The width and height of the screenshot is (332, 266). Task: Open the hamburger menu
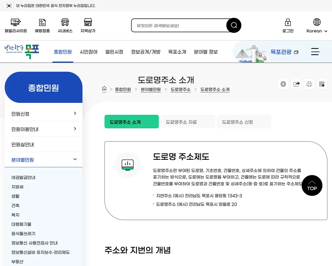(x=315, y=52)
